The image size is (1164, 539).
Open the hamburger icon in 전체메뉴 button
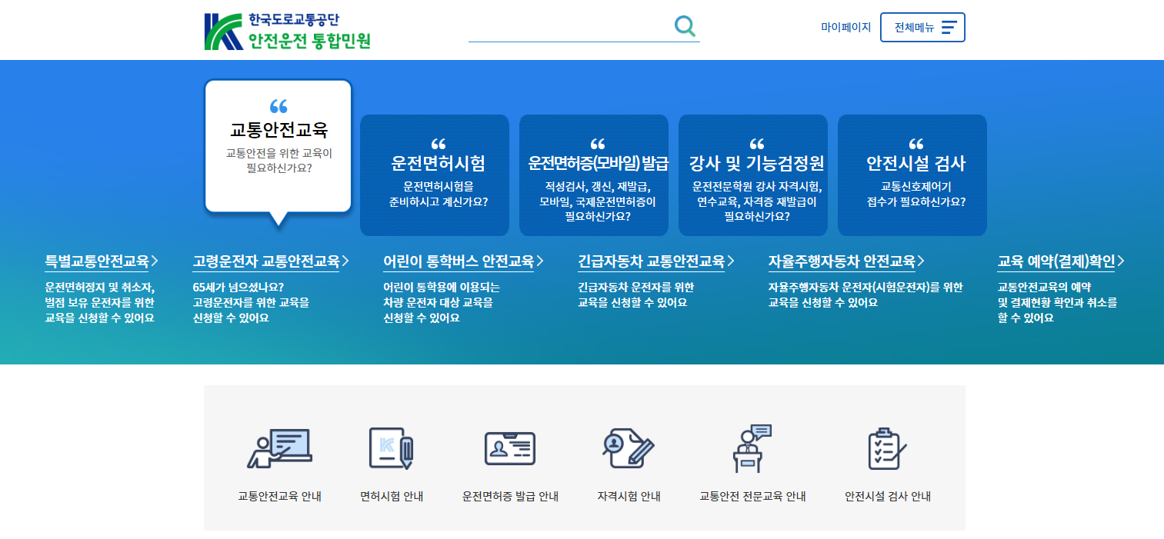tap(949, 27)
